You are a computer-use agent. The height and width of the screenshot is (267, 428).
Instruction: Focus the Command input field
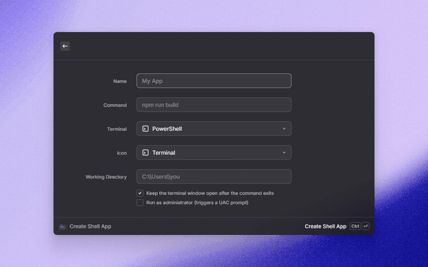click(214, 105)
